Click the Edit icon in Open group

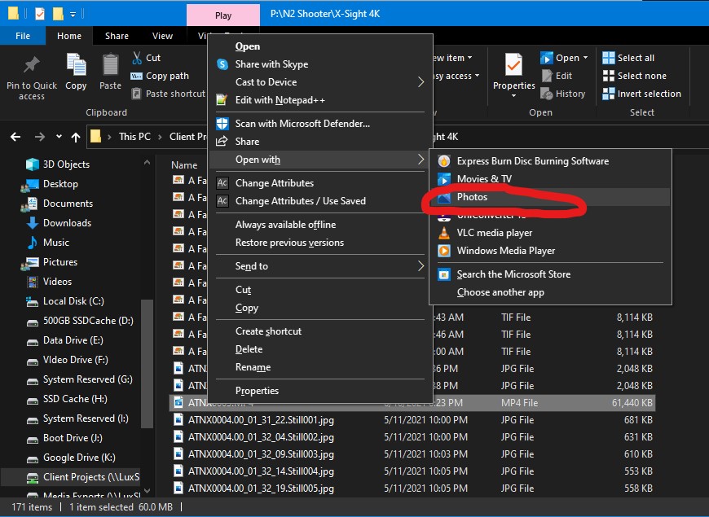pos(547,76)
